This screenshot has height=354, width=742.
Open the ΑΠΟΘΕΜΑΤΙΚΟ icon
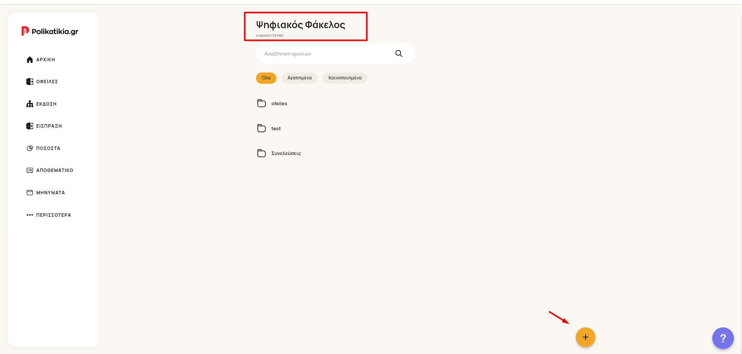[30, 170]
